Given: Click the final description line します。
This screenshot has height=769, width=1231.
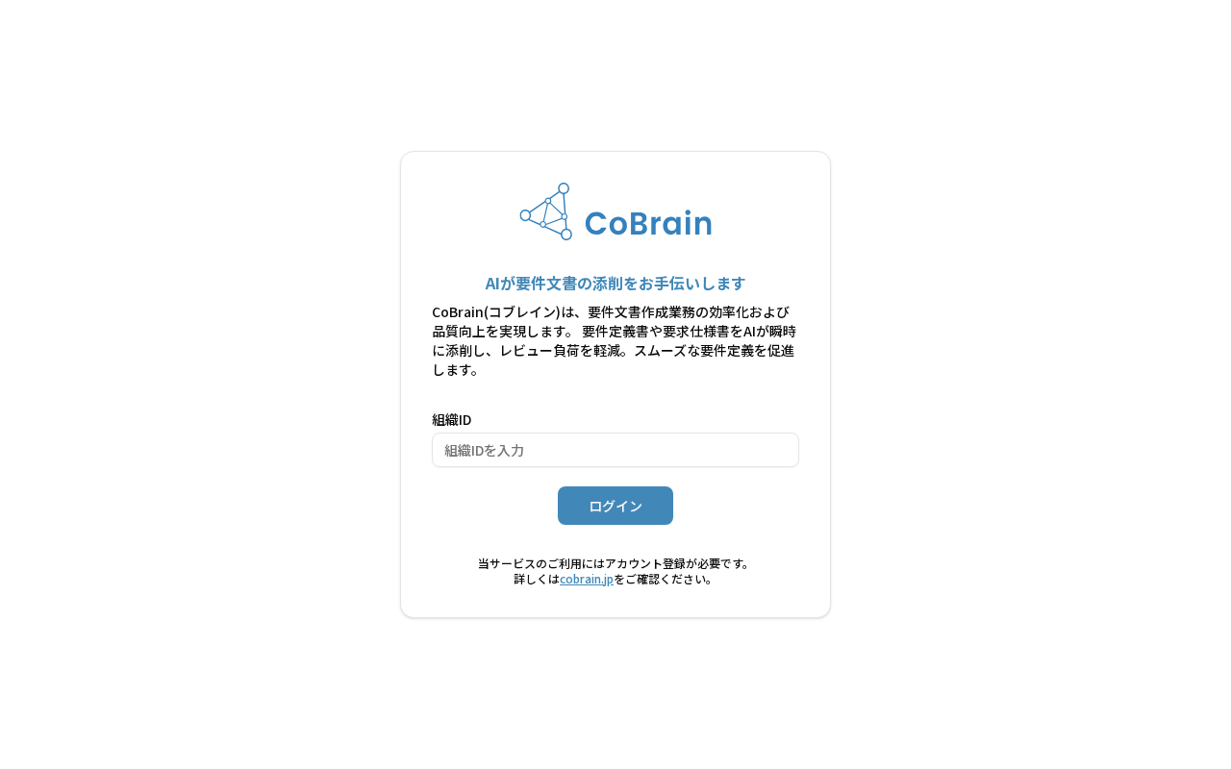Looking at the screenshot, I should tap(456, 369).
